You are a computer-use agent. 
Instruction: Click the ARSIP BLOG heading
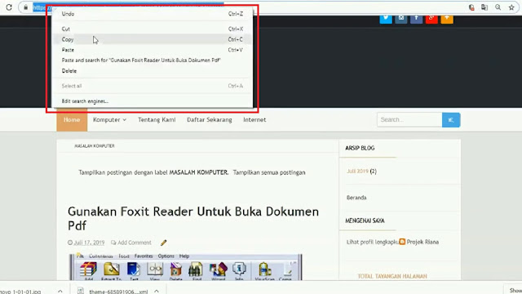[x=360, y=148]
